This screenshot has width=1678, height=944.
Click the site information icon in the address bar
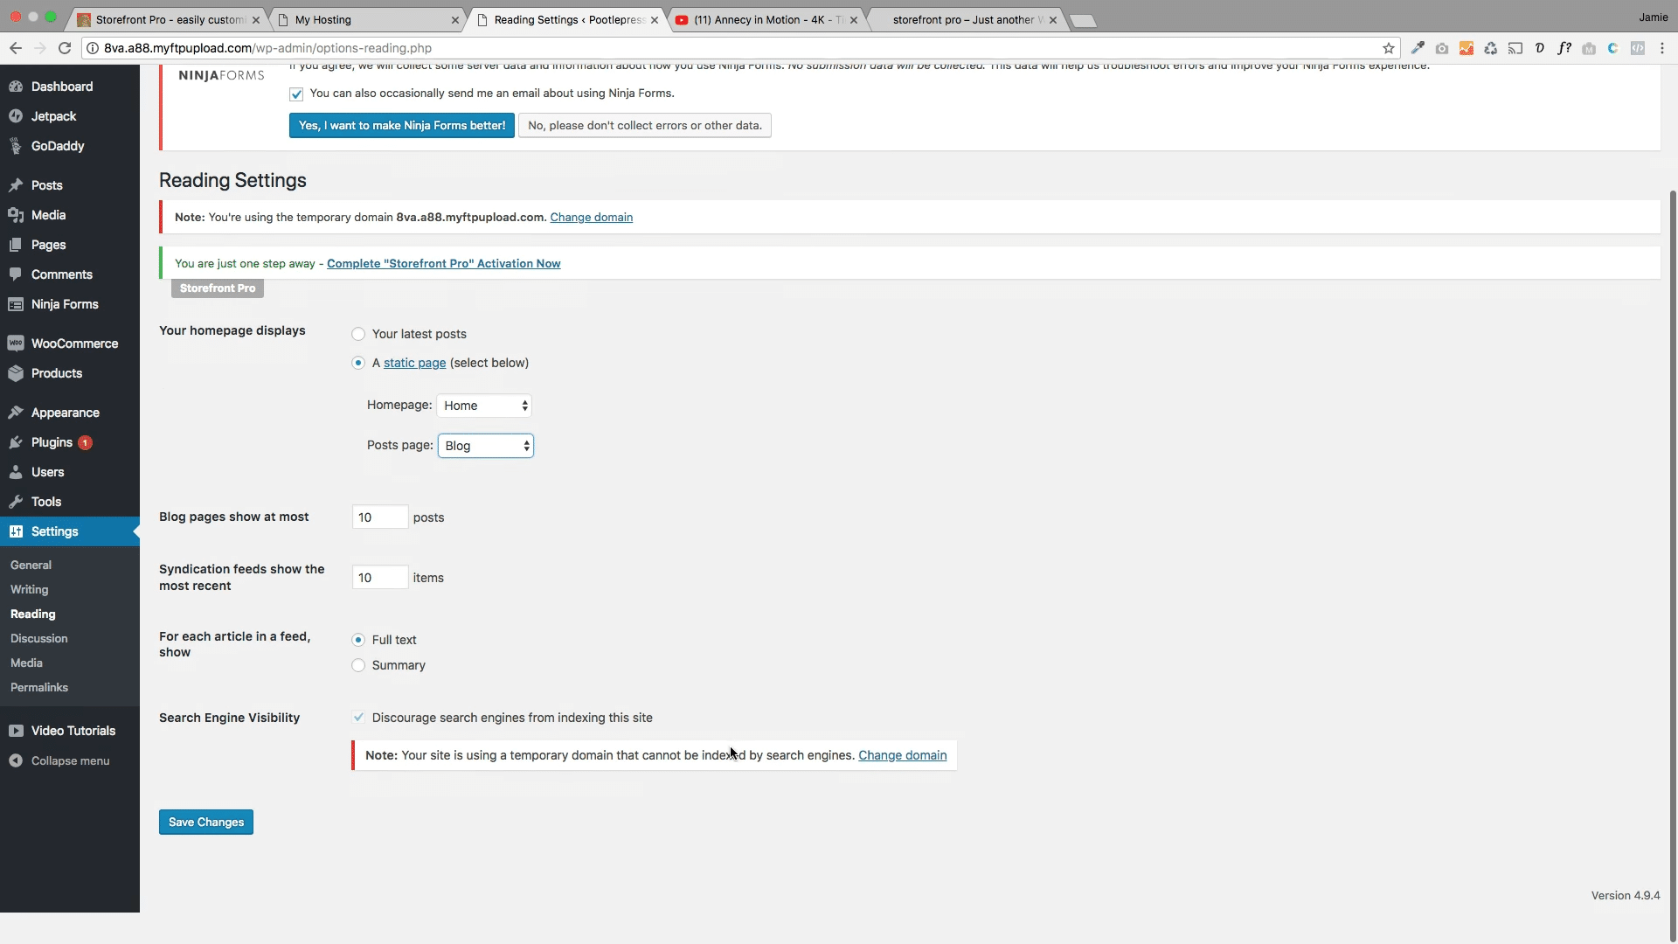93,48
